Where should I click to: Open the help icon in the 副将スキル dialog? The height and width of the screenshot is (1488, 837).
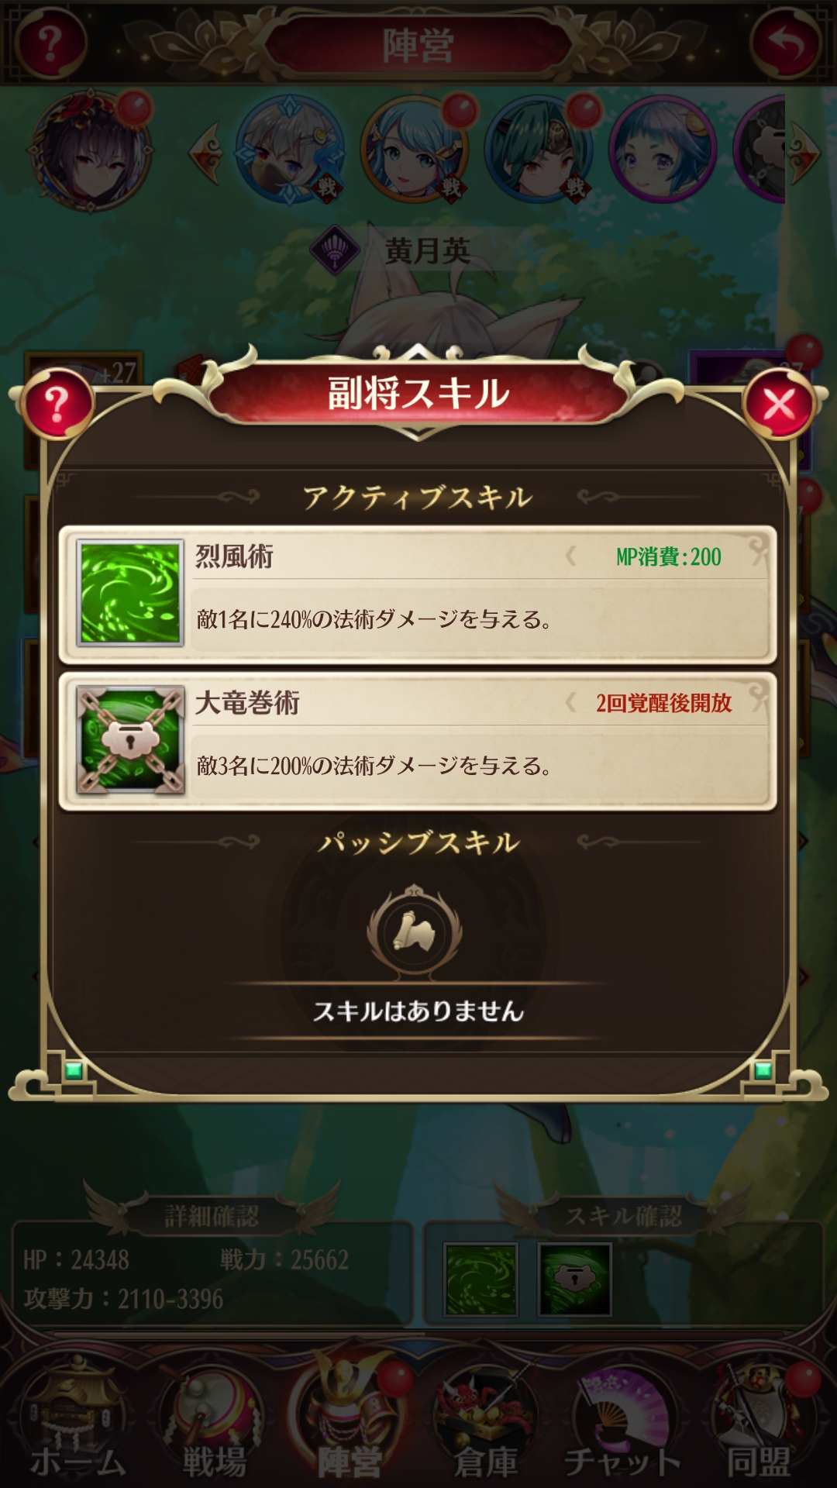click(57, 404)
